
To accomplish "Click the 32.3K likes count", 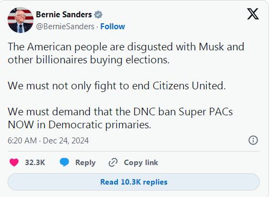I will point(35,162).
